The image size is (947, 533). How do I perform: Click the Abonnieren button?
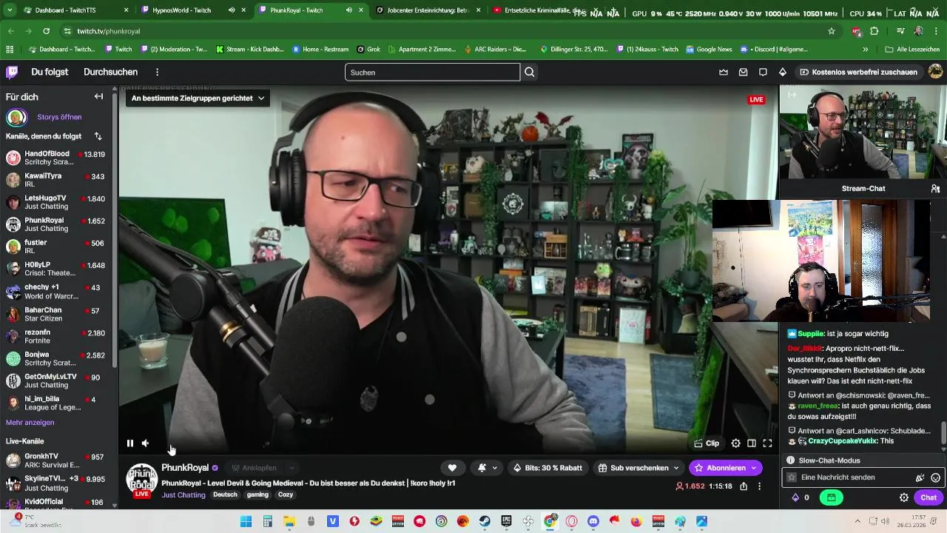tap(725, 468)
